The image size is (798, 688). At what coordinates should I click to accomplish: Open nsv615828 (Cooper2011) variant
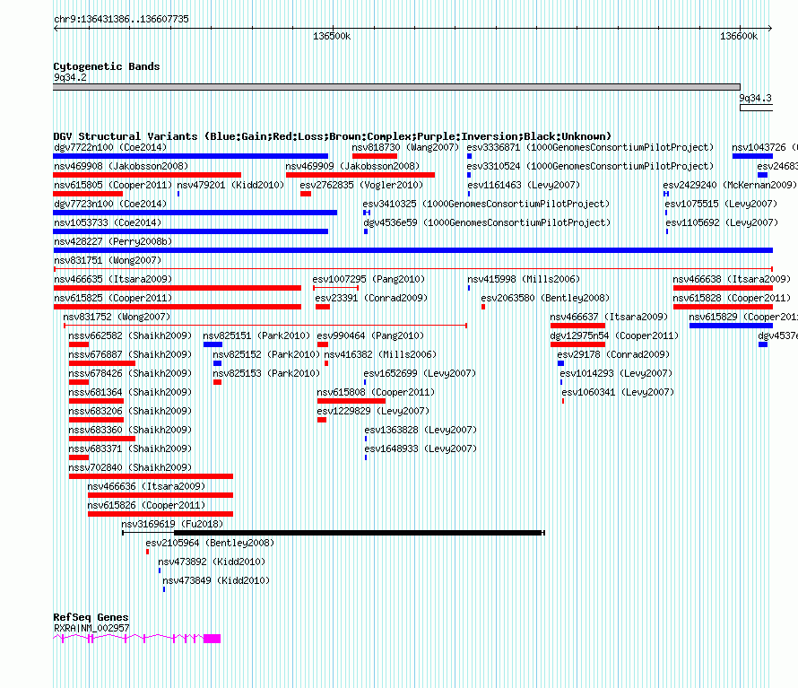coord(732,299)
